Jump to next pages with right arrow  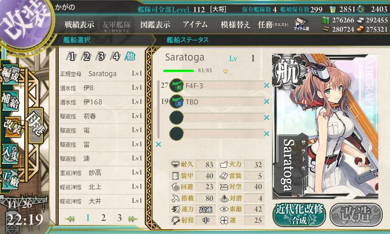pyautogui.click(x=133, y=219)
